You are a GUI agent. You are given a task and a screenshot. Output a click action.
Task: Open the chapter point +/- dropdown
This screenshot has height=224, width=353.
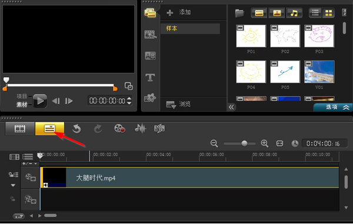pos(29,163)
